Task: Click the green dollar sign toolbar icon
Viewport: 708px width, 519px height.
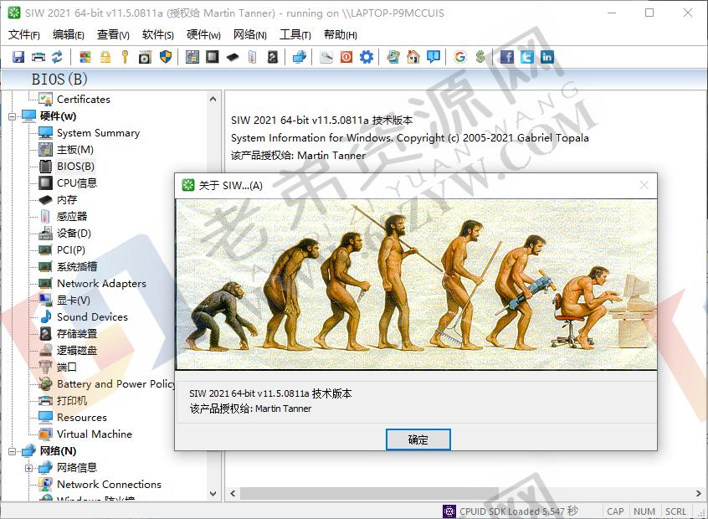Action: pyautogui.click(x=480, y=57)
